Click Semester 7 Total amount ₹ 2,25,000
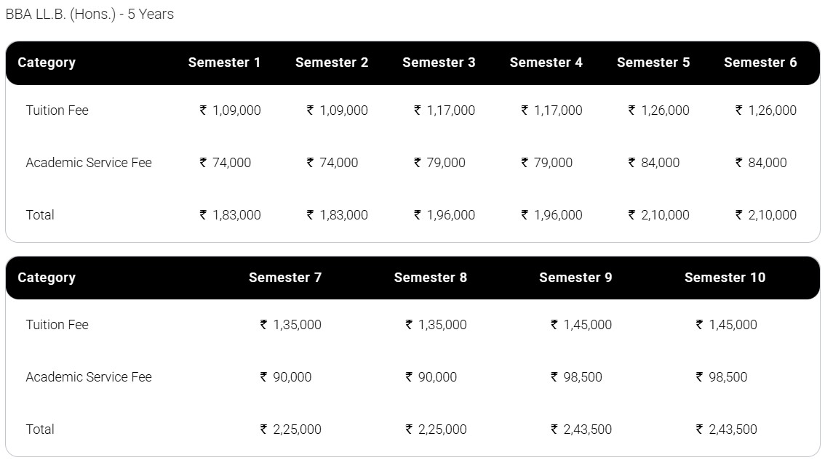The image size is (825, 460). point(290,429)
